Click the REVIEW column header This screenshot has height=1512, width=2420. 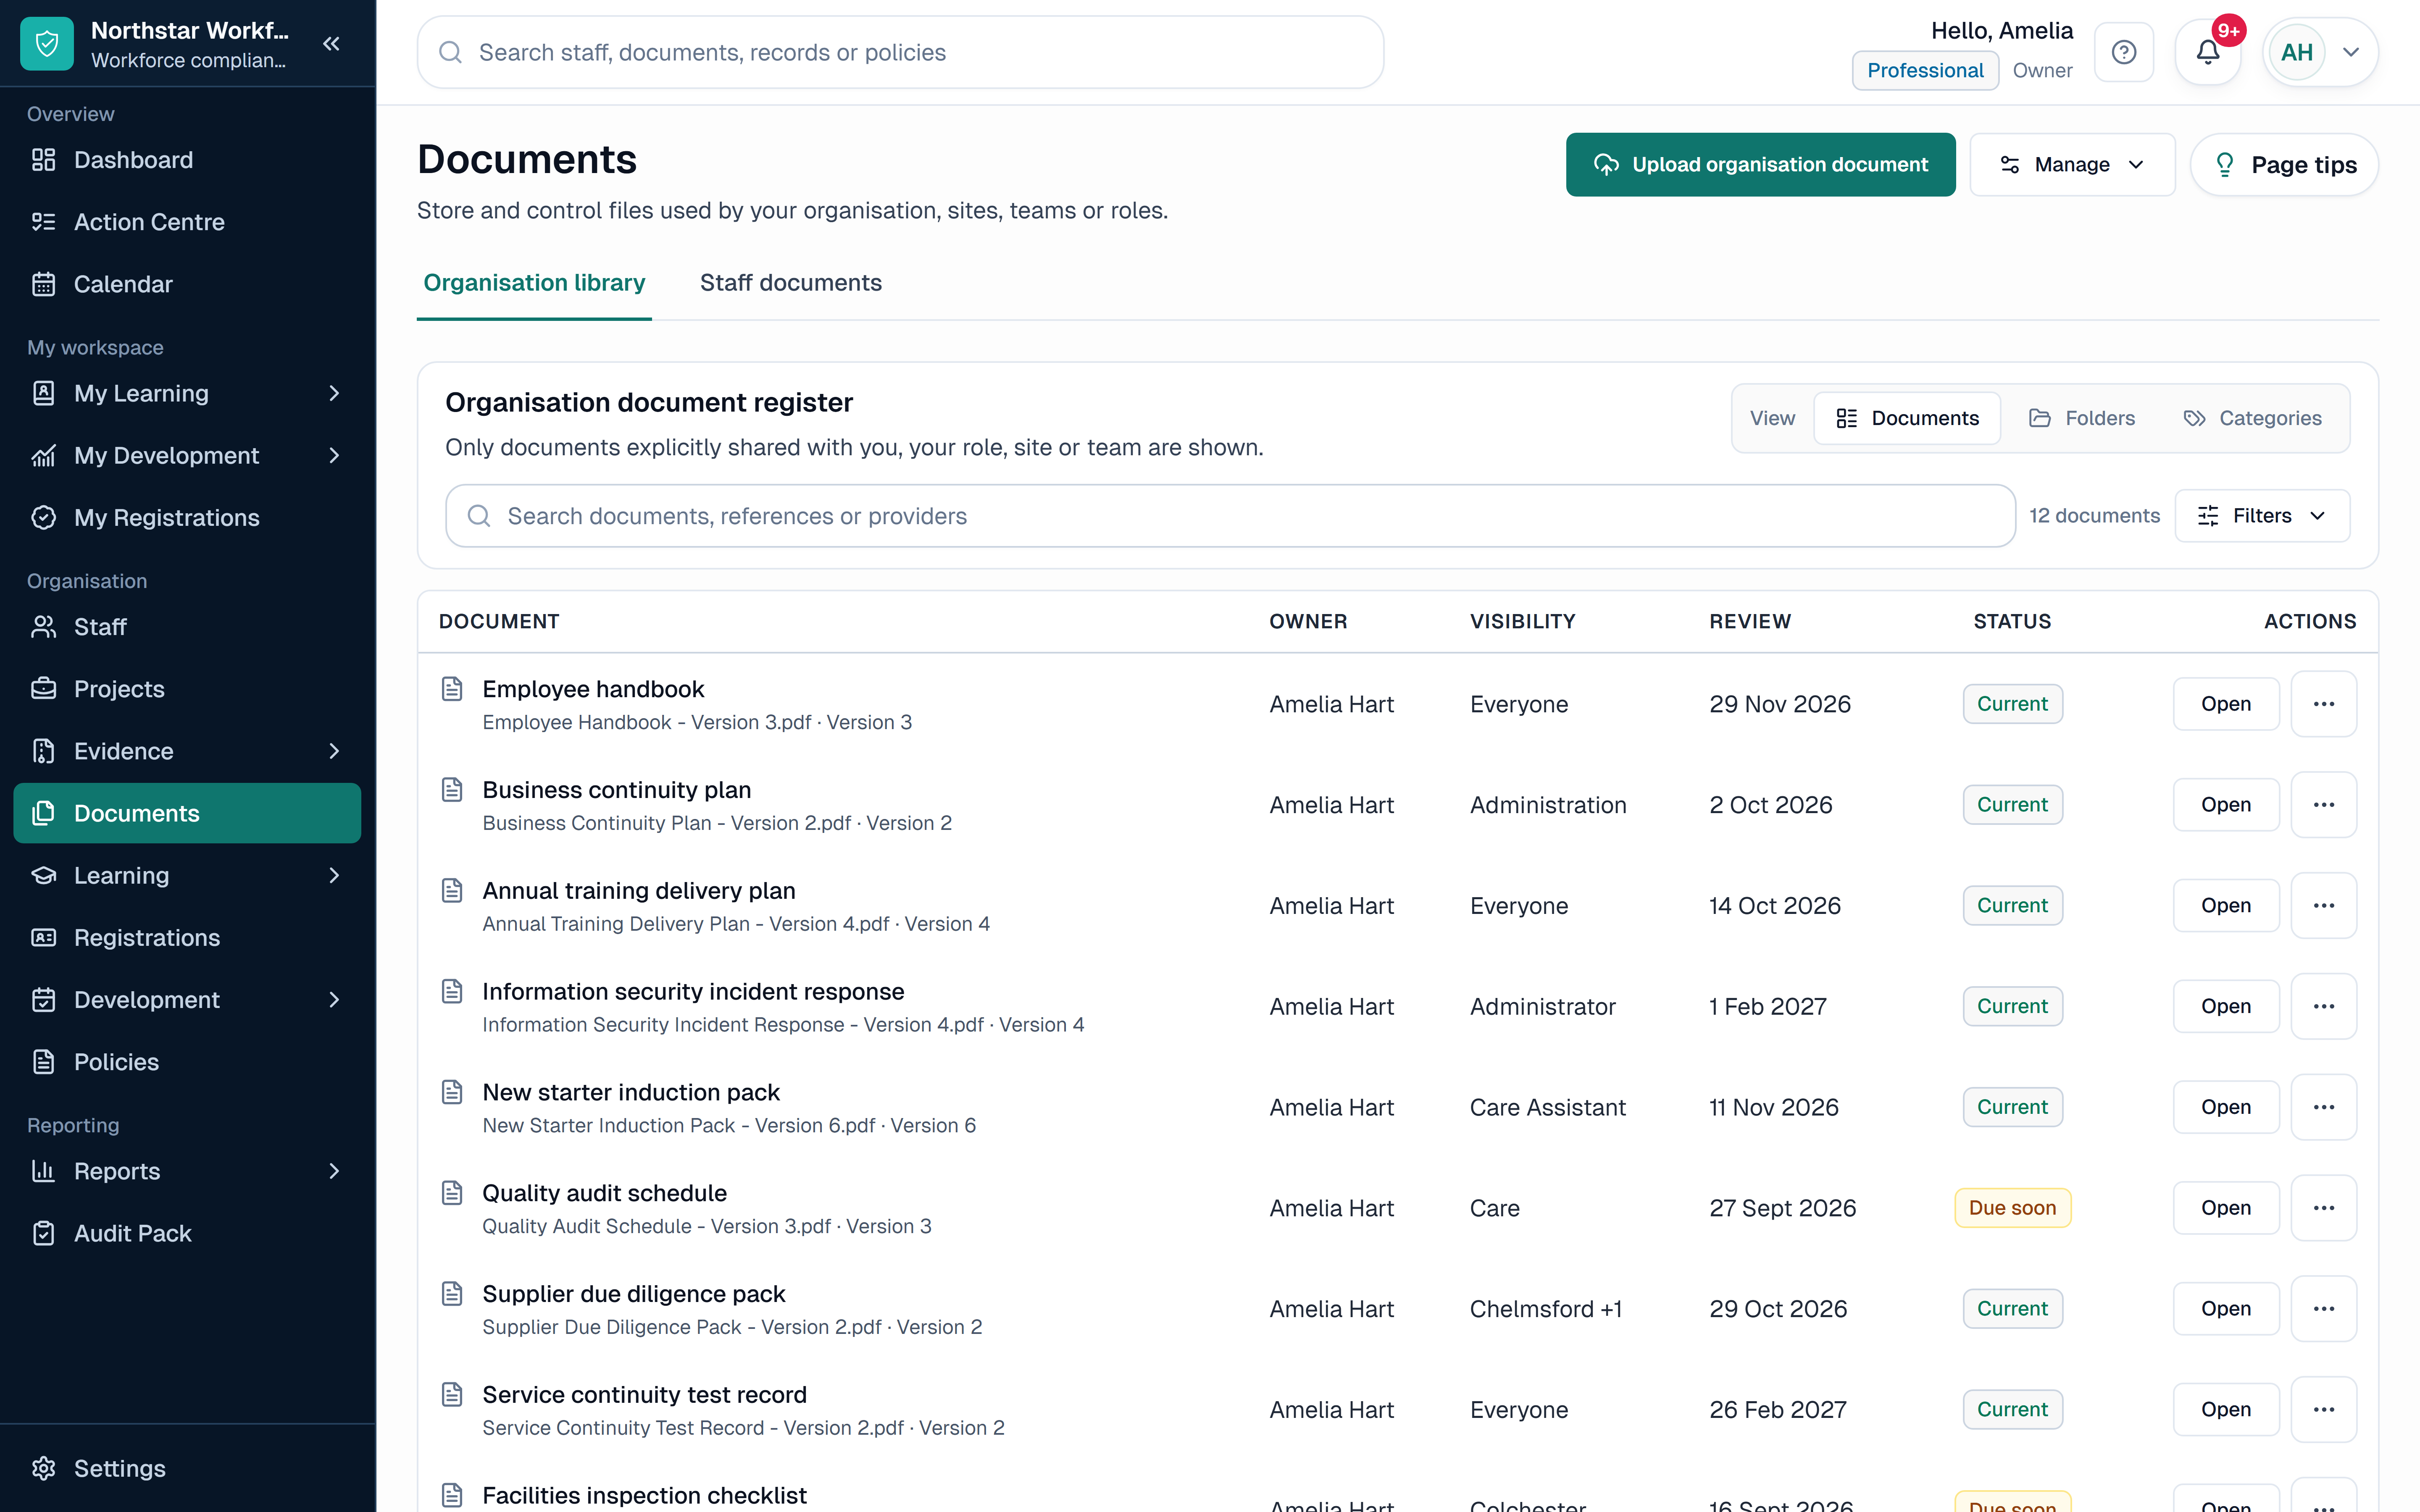tap(1750, 621)
